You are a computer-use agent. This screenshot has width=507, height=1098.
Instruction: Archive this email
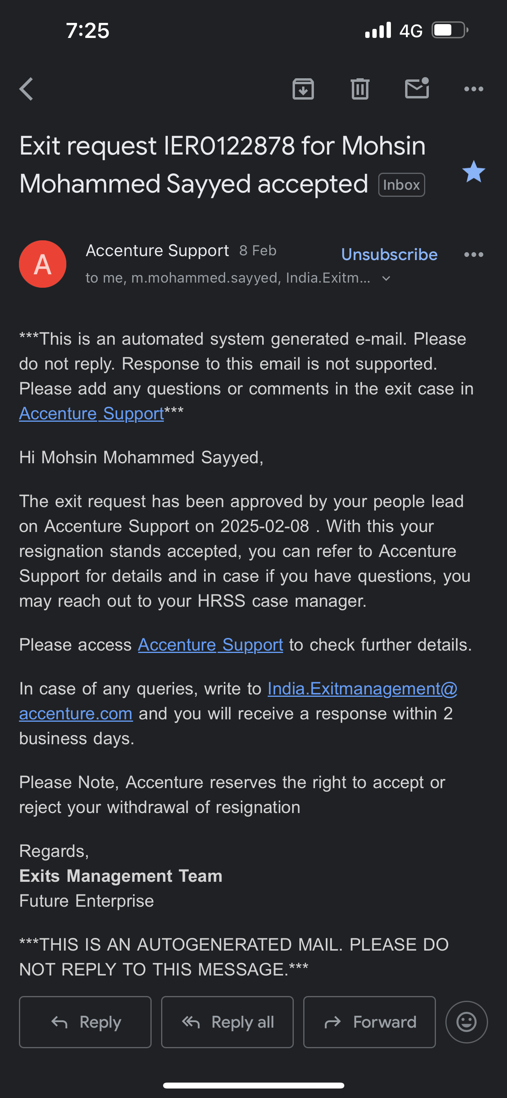click(x=303, y=89)
